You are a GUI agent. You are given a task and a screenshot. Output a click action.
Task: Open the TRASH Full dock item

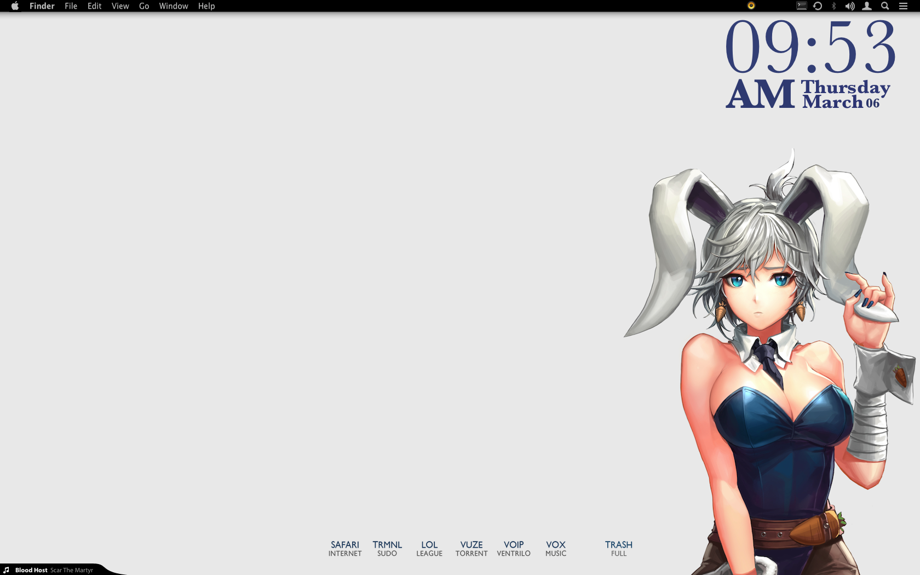tap(619, 549)
